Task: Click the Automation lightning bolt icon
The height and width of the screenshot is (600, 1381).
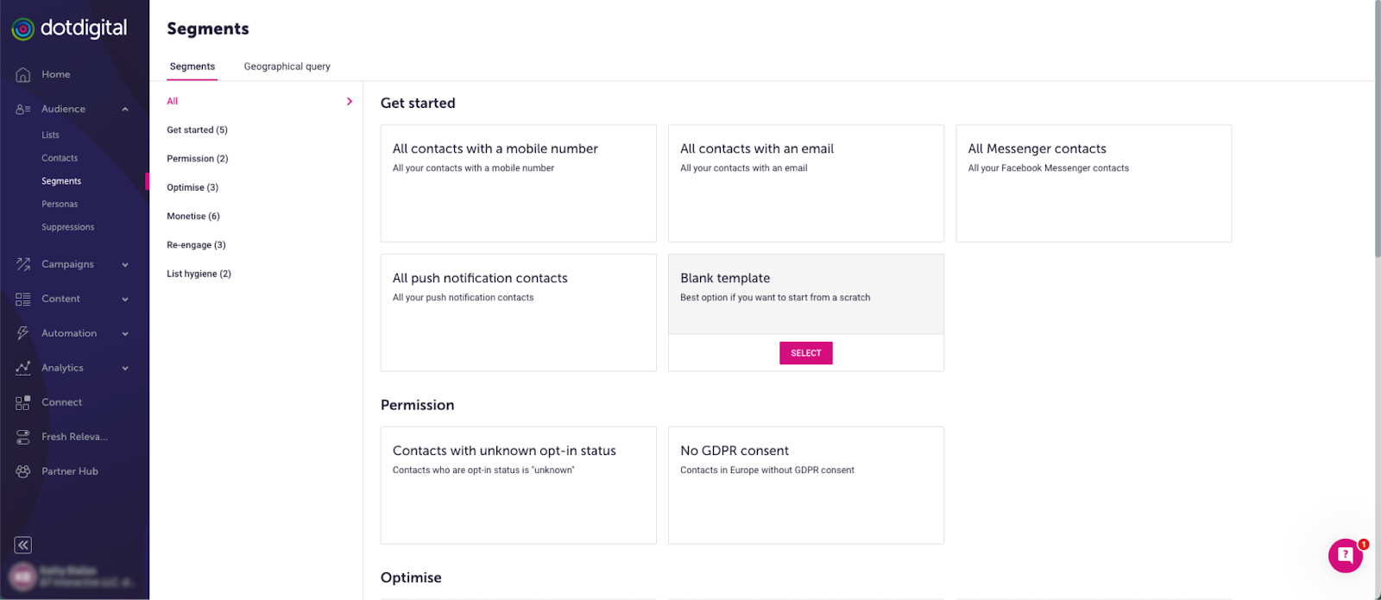Action: [23, 333]
